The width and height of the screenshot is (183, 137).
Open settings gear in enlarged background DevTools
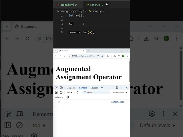point(152,114)
